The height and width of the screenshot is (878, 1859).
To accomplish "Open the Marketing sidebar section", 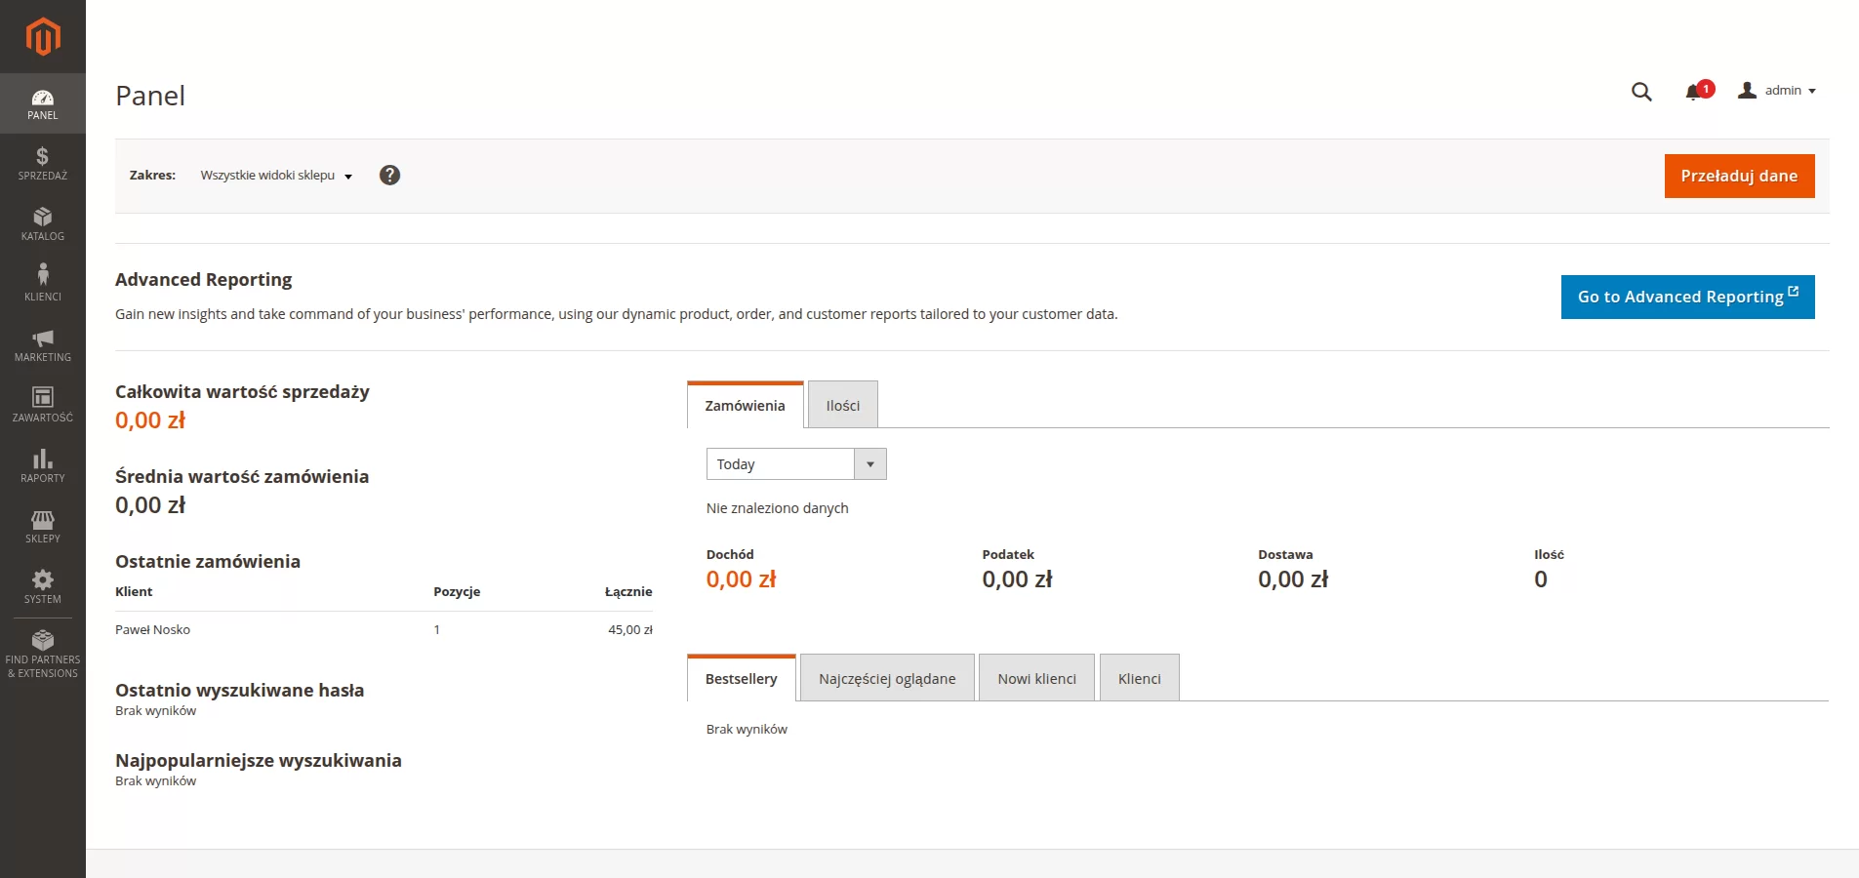I will click(x=42, y=344).
